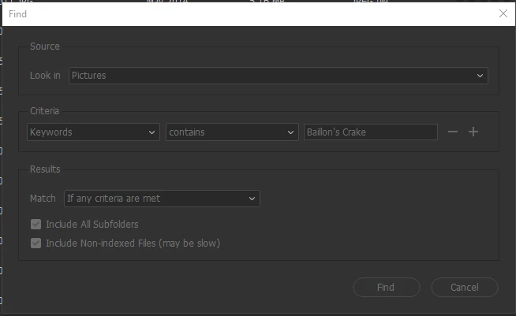Screen dimensions: 516x316
Task: Click the 'Include All Subfolders' label text
Action: [x=92, y=225]
